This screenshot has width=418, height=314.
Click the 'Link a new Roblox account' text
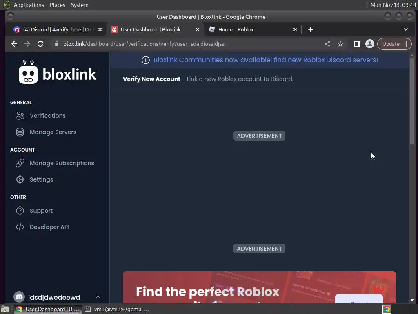pyautogui.click(x=240, y=79)
